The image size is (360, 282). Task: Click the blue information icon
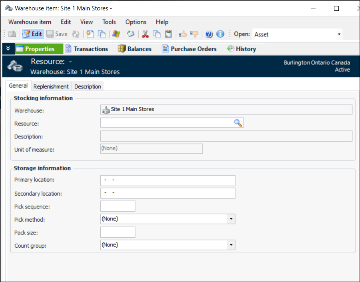(x=220, y=34)
